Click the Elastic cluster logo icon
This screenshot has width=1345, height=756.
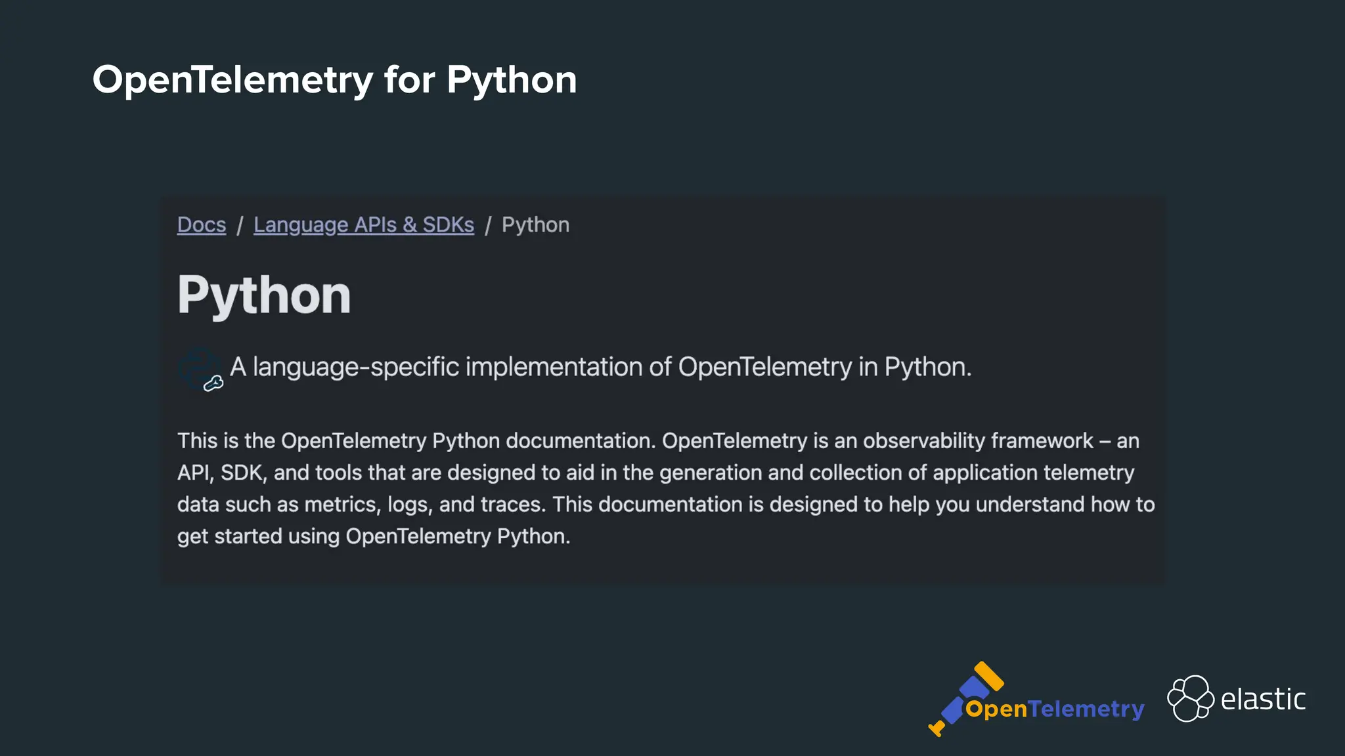(1191, 698)
